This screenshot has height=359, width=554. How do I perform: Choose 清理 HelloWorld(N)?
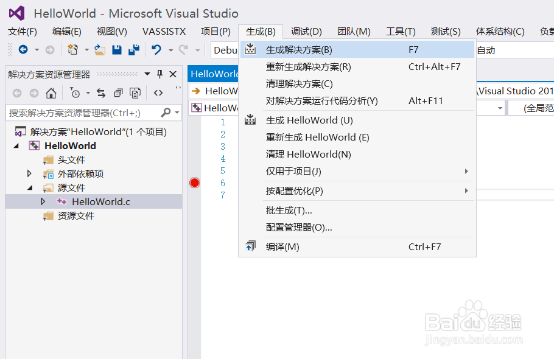click(358, 155)
